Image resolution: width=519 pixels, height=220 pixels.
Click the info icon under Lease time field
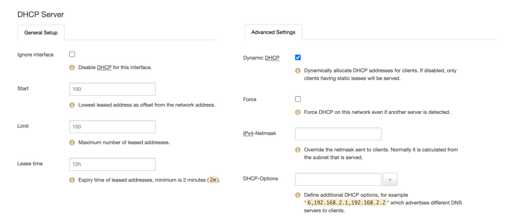(72, 180)
